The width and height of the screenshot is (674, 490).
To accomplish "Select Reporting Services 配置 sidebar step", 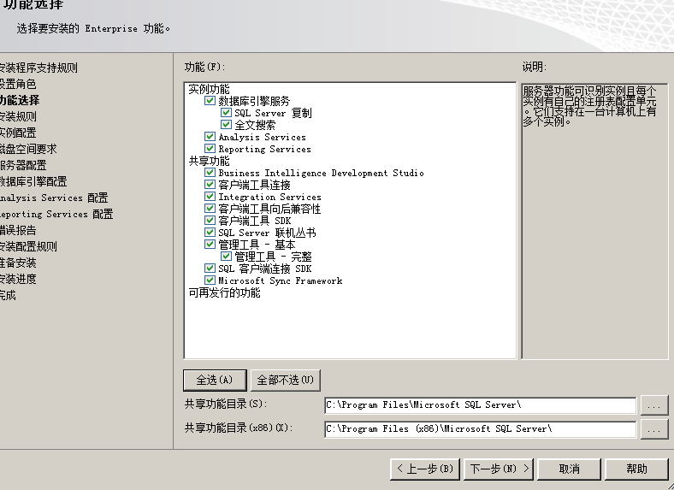I will [56, 214].
